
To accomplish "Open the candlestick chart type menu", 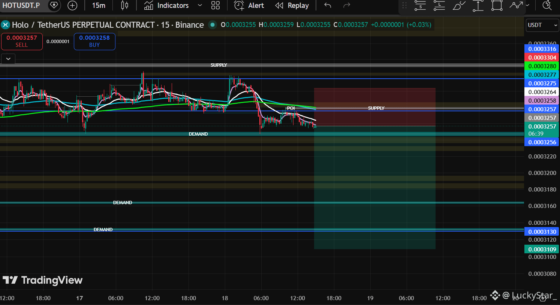I will click(x=124, y=5).
